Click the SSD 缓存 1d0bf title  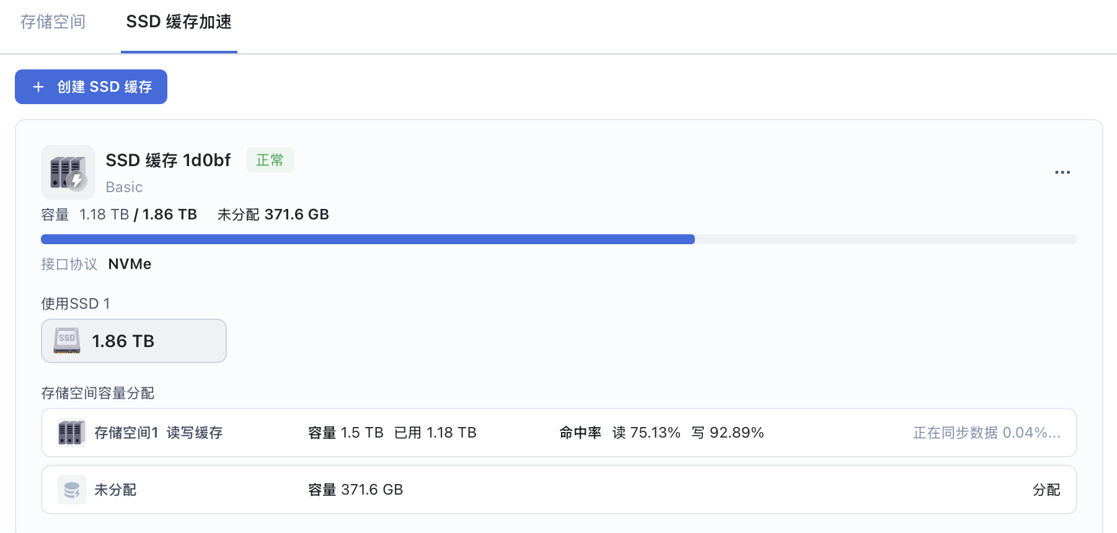168,161
